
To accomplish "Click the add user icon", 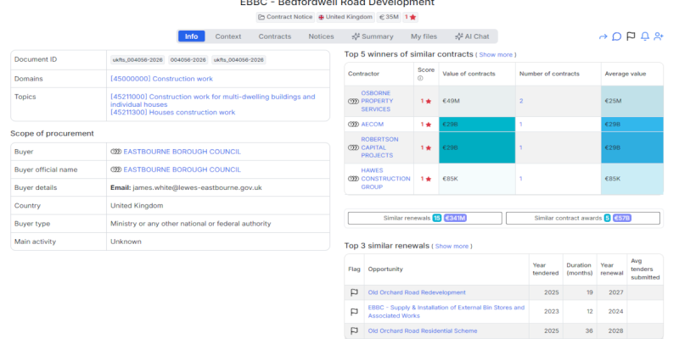I will pyautogui.click(x=659, y=36).
